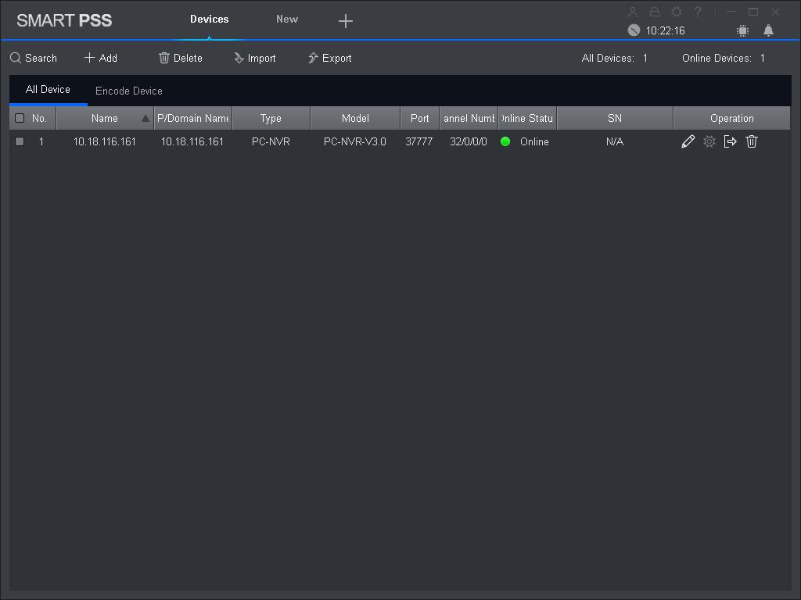Tick the checkbox for device row 1
This screenshot has height=600, width=801.
tap(20, 141)
